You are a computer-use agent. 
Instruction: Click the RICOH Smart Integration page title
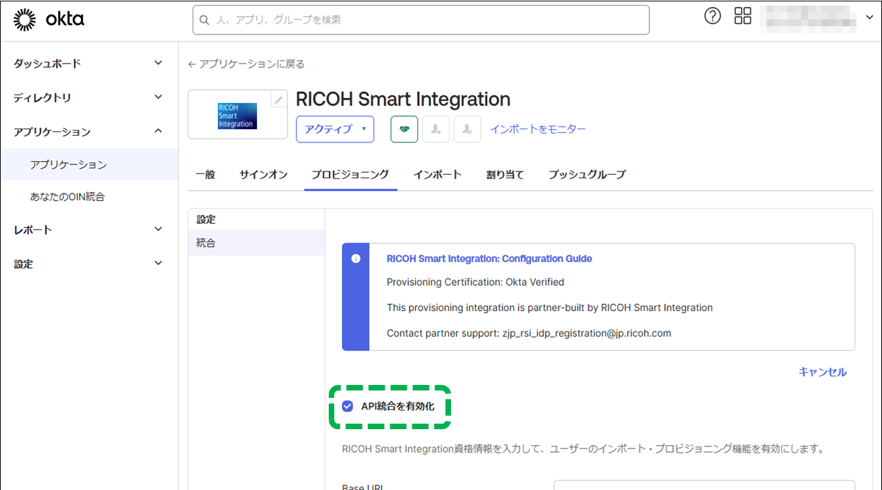coord(403,100)
